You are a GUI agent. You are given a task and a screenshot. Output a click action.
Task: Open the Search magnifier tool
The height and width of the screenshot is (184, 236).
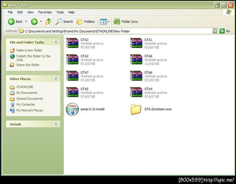pyautogui.click(x=64, y=22)
